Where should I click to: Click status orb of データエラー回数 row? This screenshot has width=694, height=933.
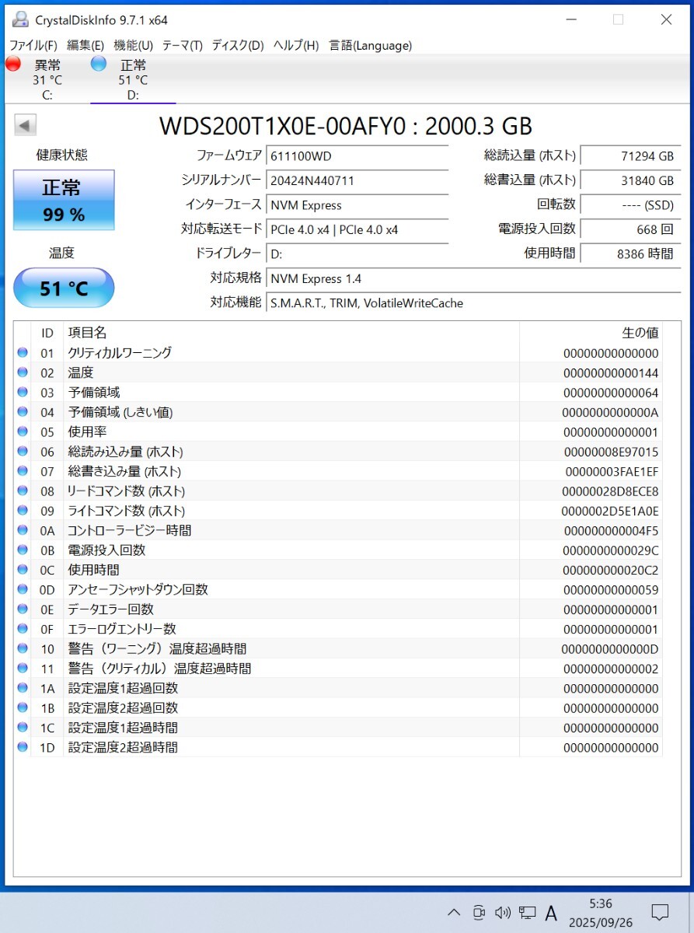pyautogui.click(x=23, y=609)
